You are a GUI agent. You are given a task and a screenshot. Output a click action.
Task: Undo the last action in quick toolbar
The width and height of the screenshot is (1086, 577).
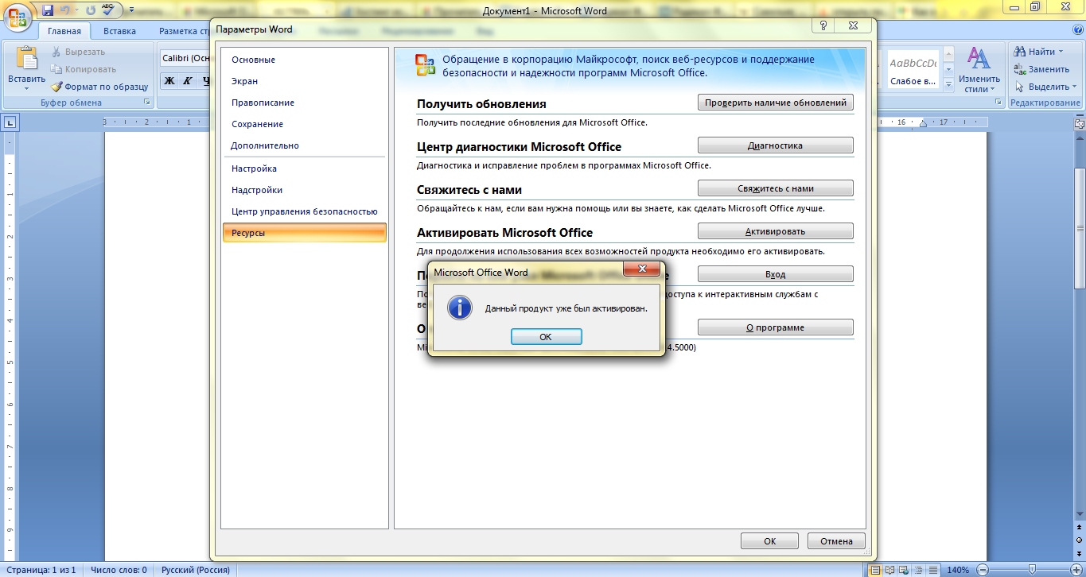click(x=66, y=10)
